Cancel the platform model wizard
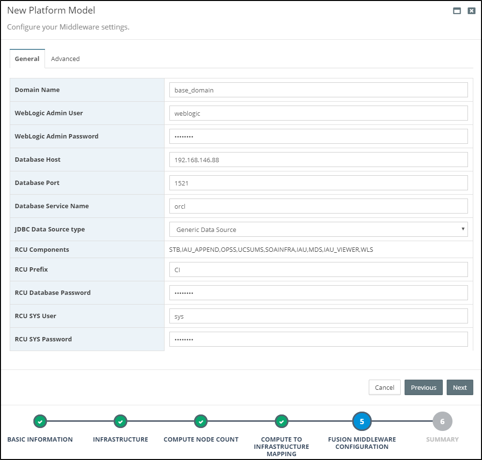The image size is (482, 460). pyautogui.click(x=384, y=387)
